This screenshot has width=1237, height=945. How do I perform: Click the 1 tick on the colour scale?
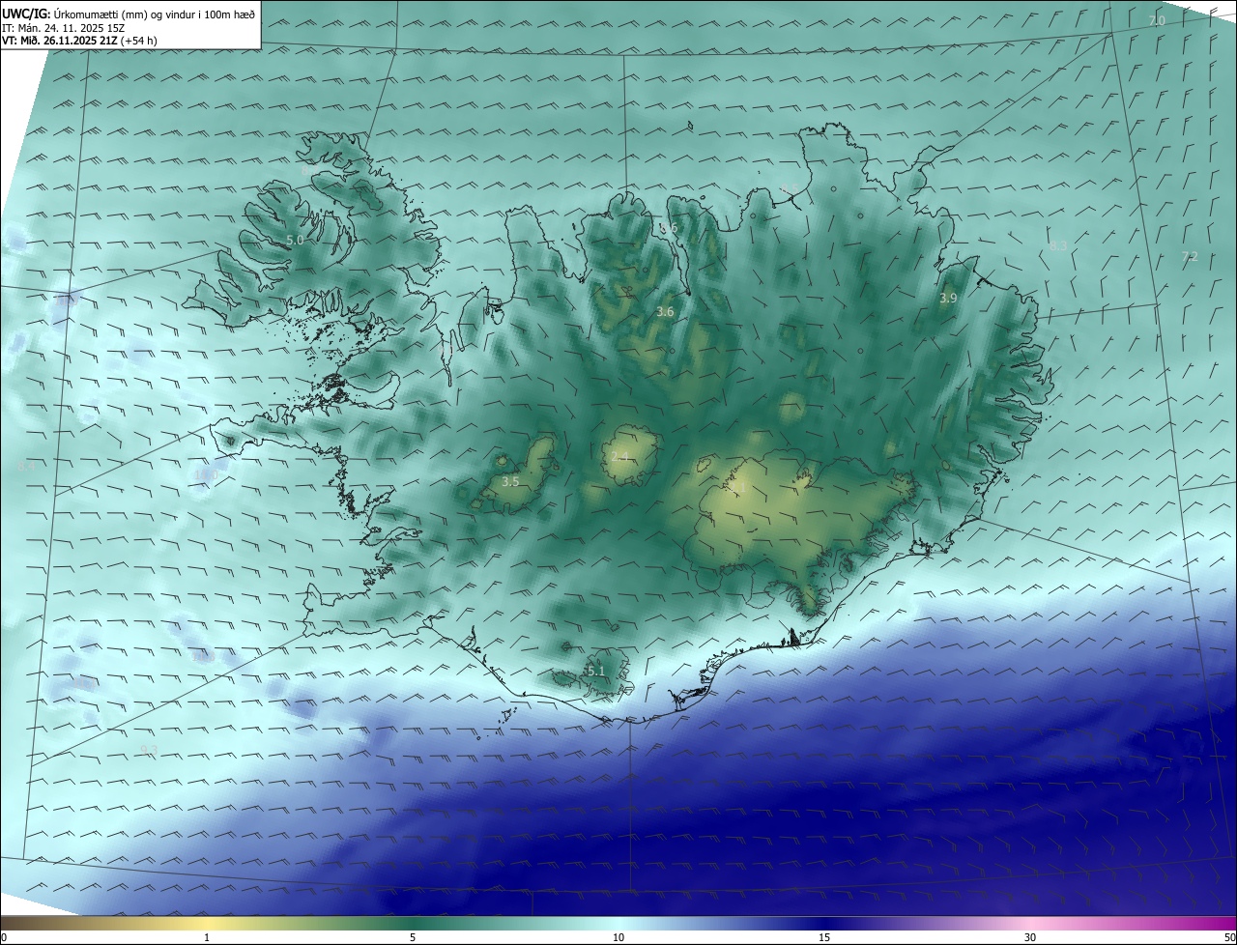[x=207, y=937]
